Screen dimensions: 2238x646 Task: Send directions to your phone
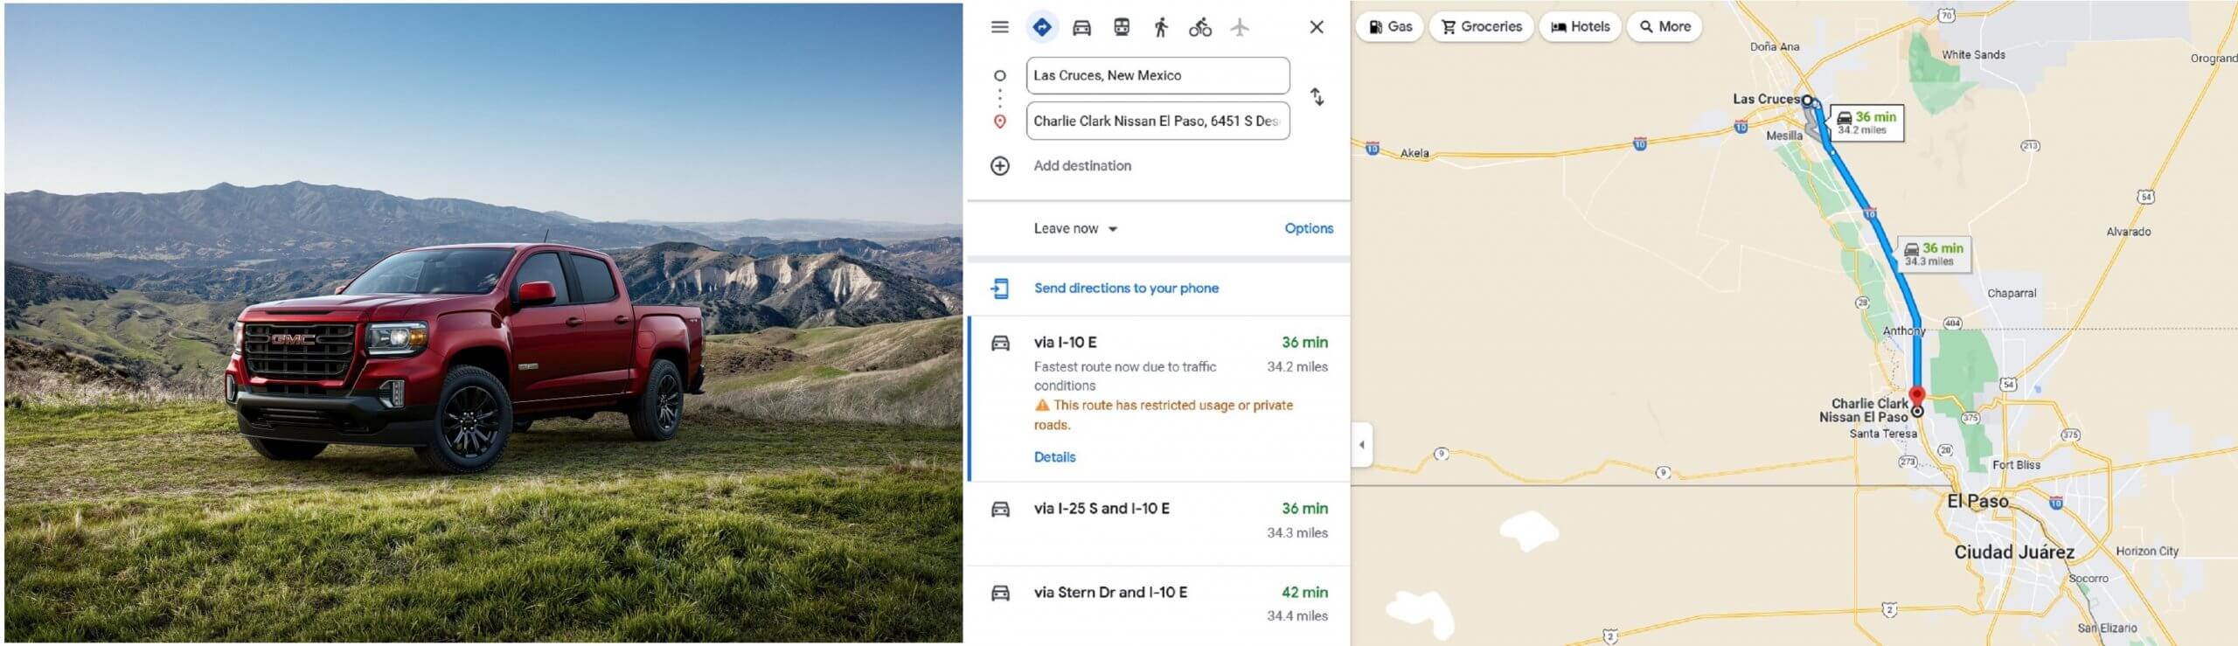pyautogui.click(x=1126, y=288)
